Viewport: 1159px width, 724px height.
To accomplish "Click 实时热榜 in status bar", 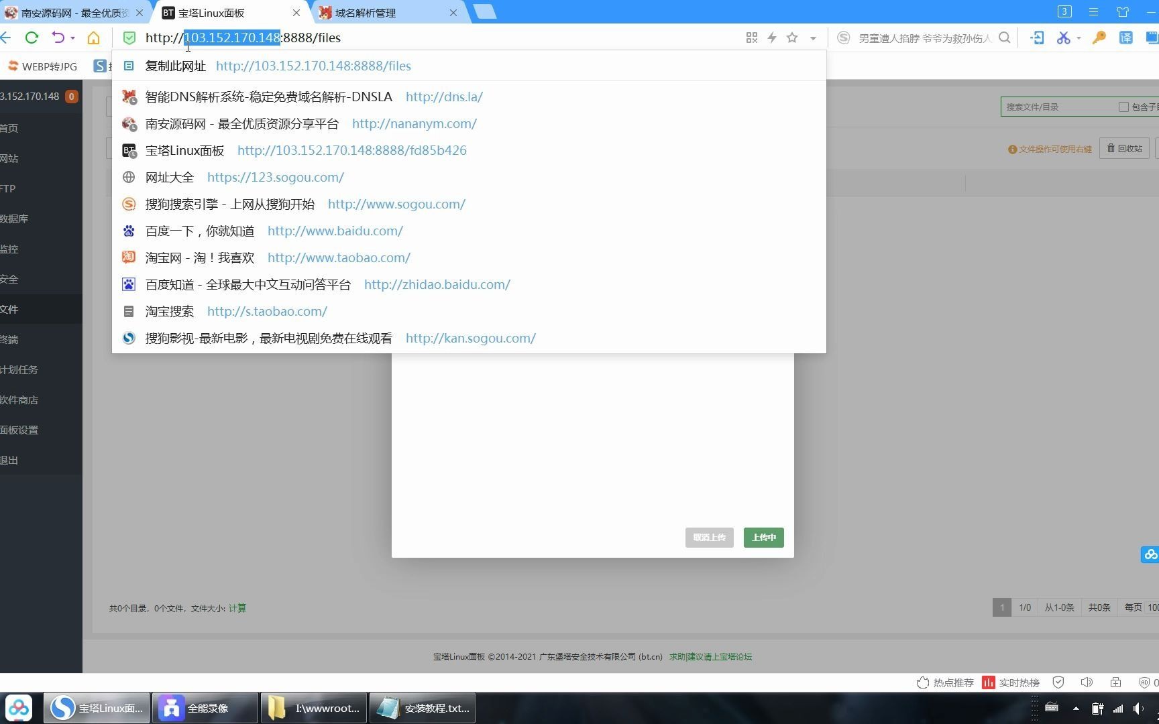I will click(1011, 682).
